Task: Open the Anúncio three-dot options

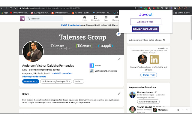Action: (x=167, y=48)
